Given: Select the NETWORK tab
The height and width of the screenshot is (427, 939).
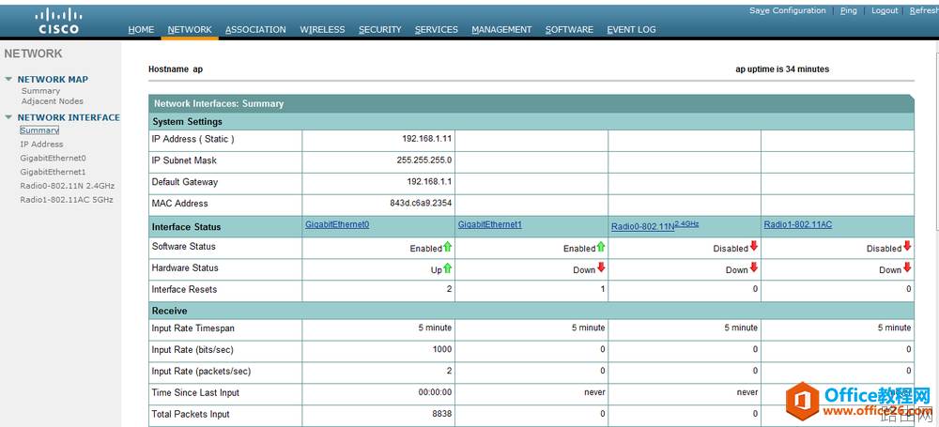Looking at the screenshot, I should pos(190,29).
